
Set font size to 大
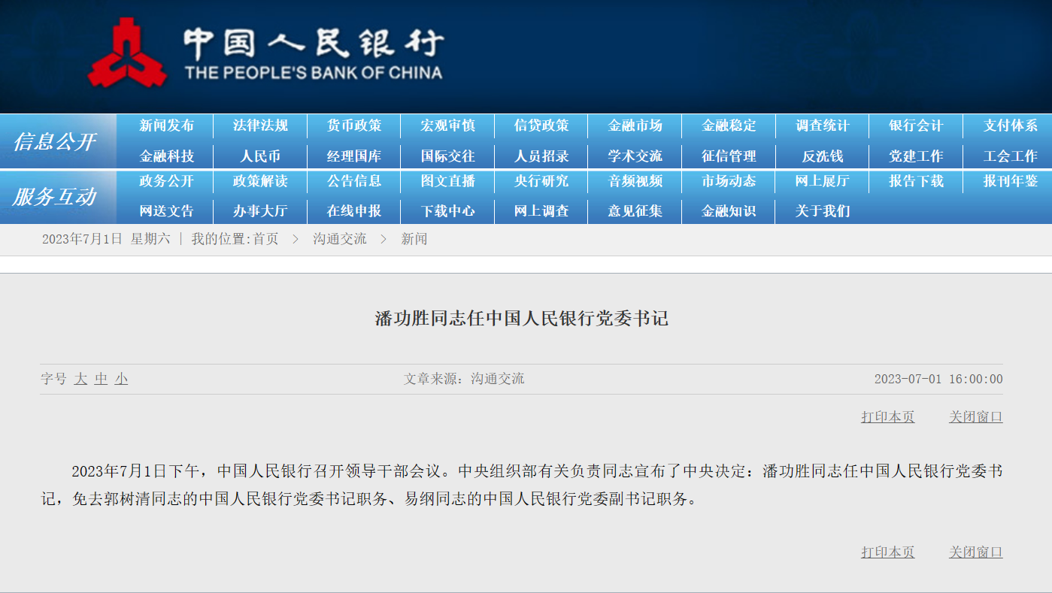click(80, 379)
